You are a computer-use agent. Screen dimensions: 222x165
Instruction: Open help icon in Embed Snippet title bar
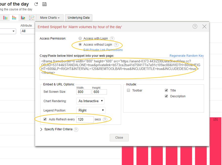point(195,27)
